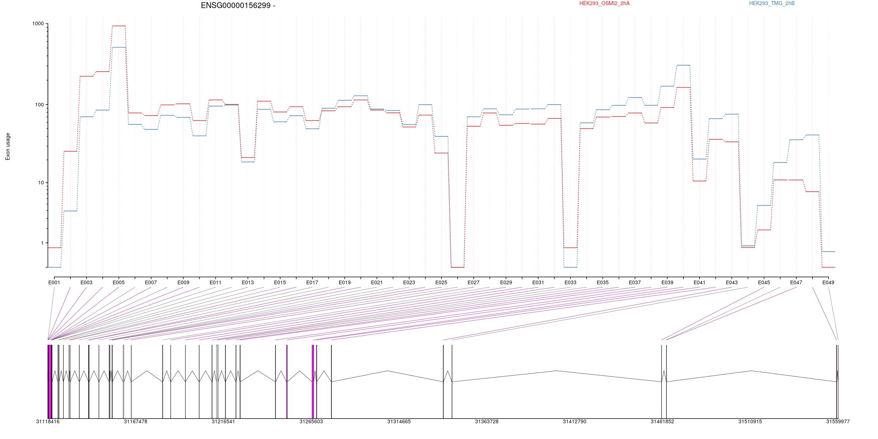Select exon label E025

click(x=441, y=282)
